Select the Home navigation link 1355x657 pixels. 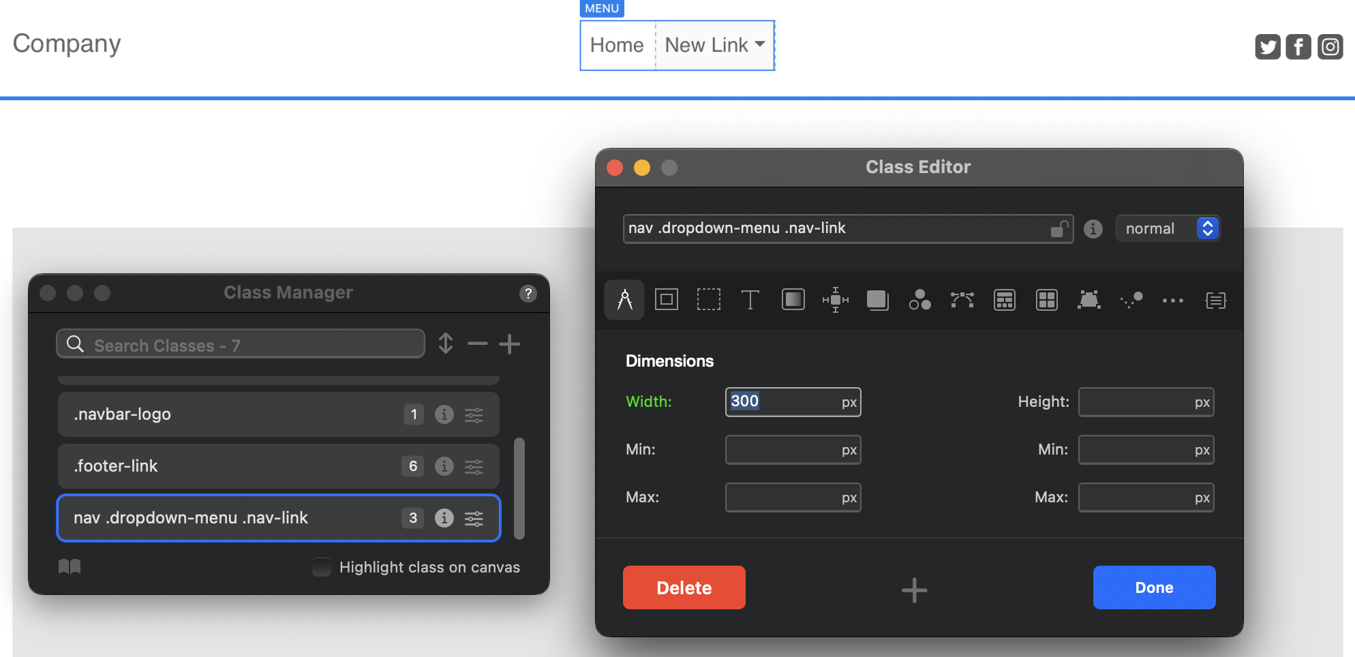click(617, 45)
